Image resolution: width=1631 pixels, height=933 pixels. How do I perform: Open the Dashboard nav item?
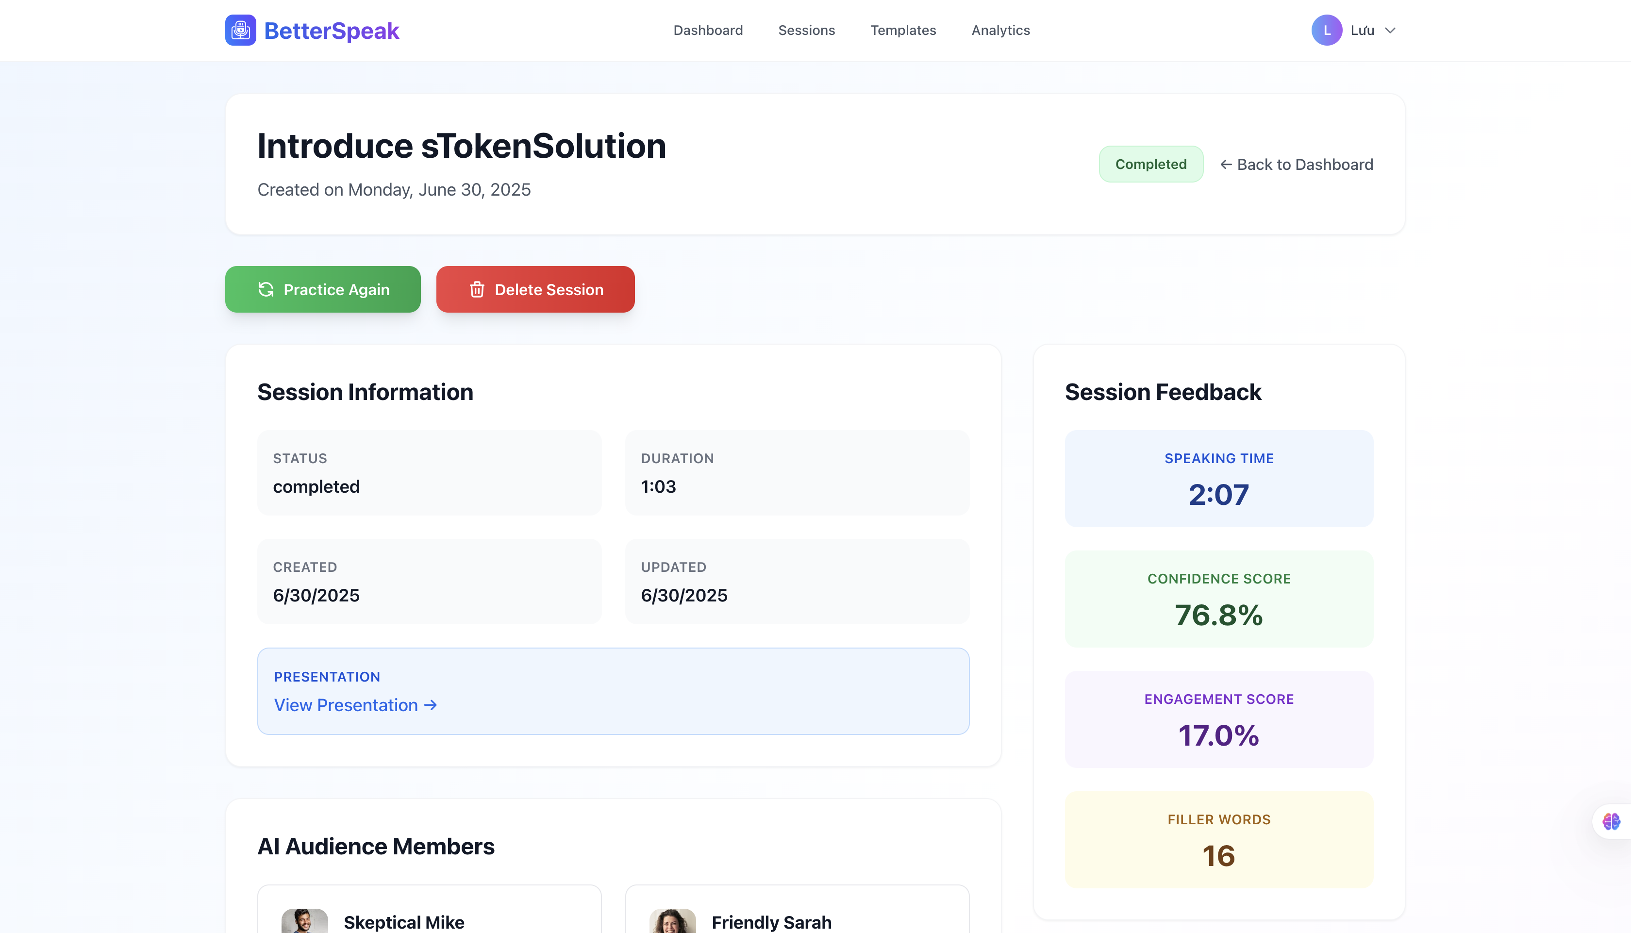(708, 30)
